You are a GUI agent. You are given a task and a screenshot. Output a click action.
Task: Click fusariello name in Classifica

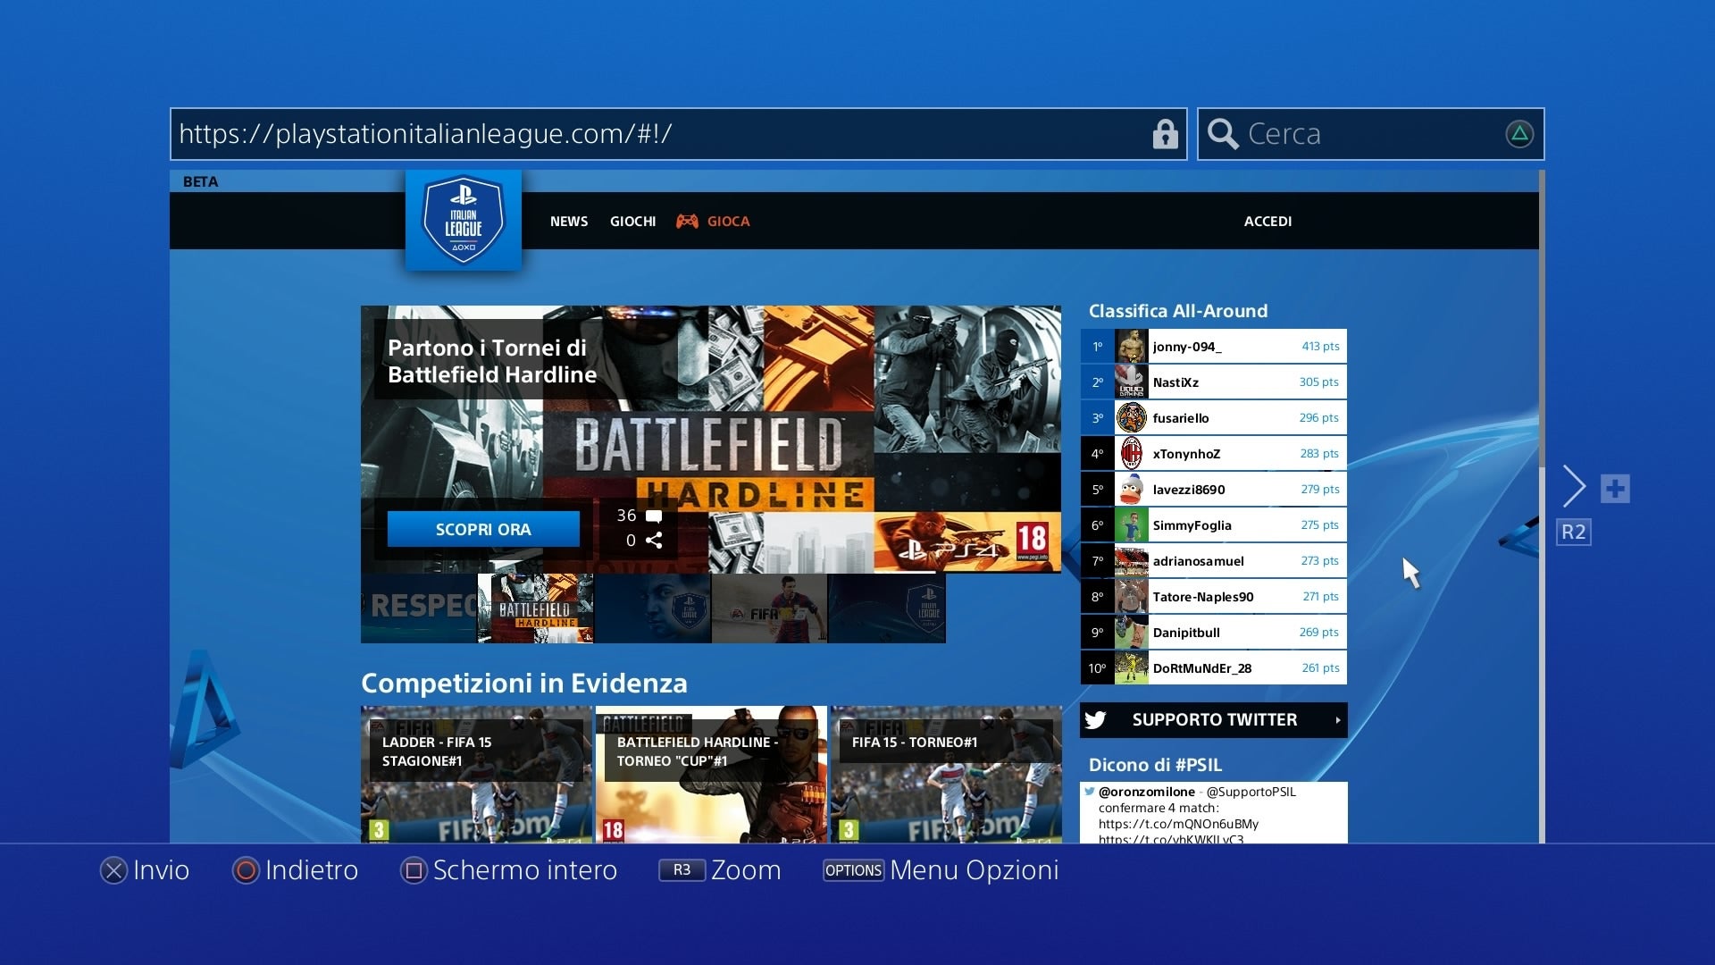pyautogui.click(x=1181, y=418)
